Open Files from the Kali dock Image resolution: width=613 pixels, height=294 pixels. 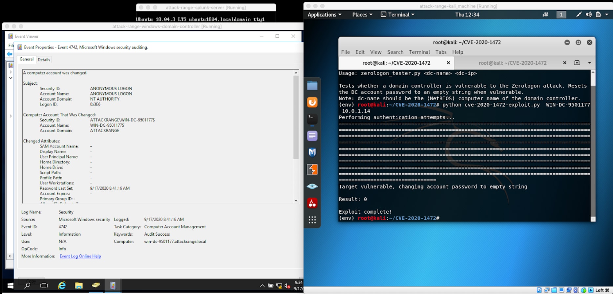(312, 86)
